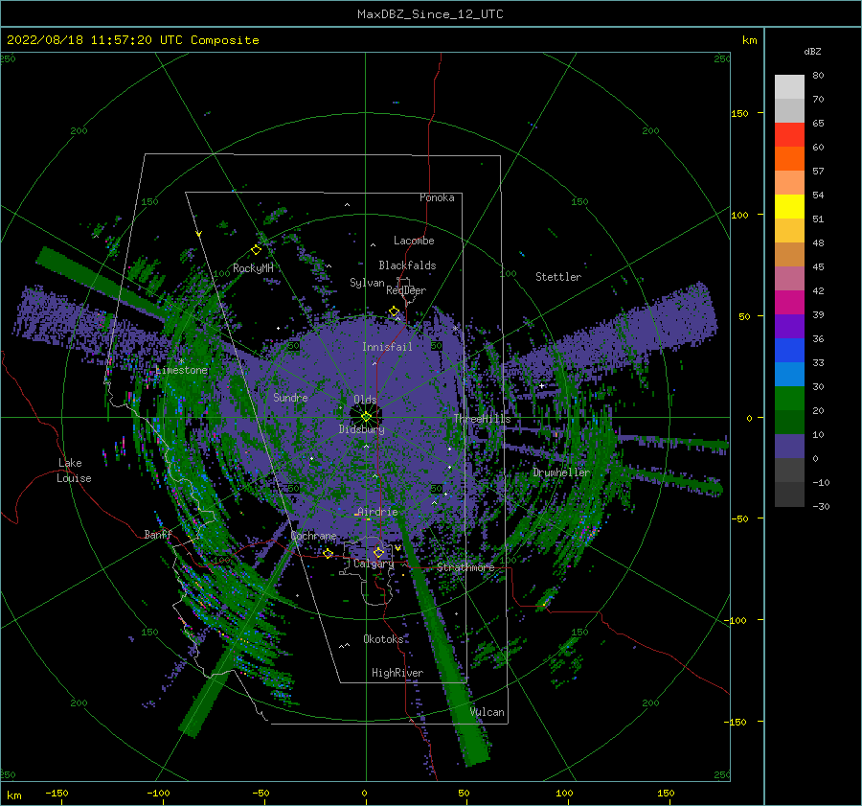The image size is (862, 806).
Task: Select the green 20-30 dBZ legend swatch
Action: [x=789, y=399]
